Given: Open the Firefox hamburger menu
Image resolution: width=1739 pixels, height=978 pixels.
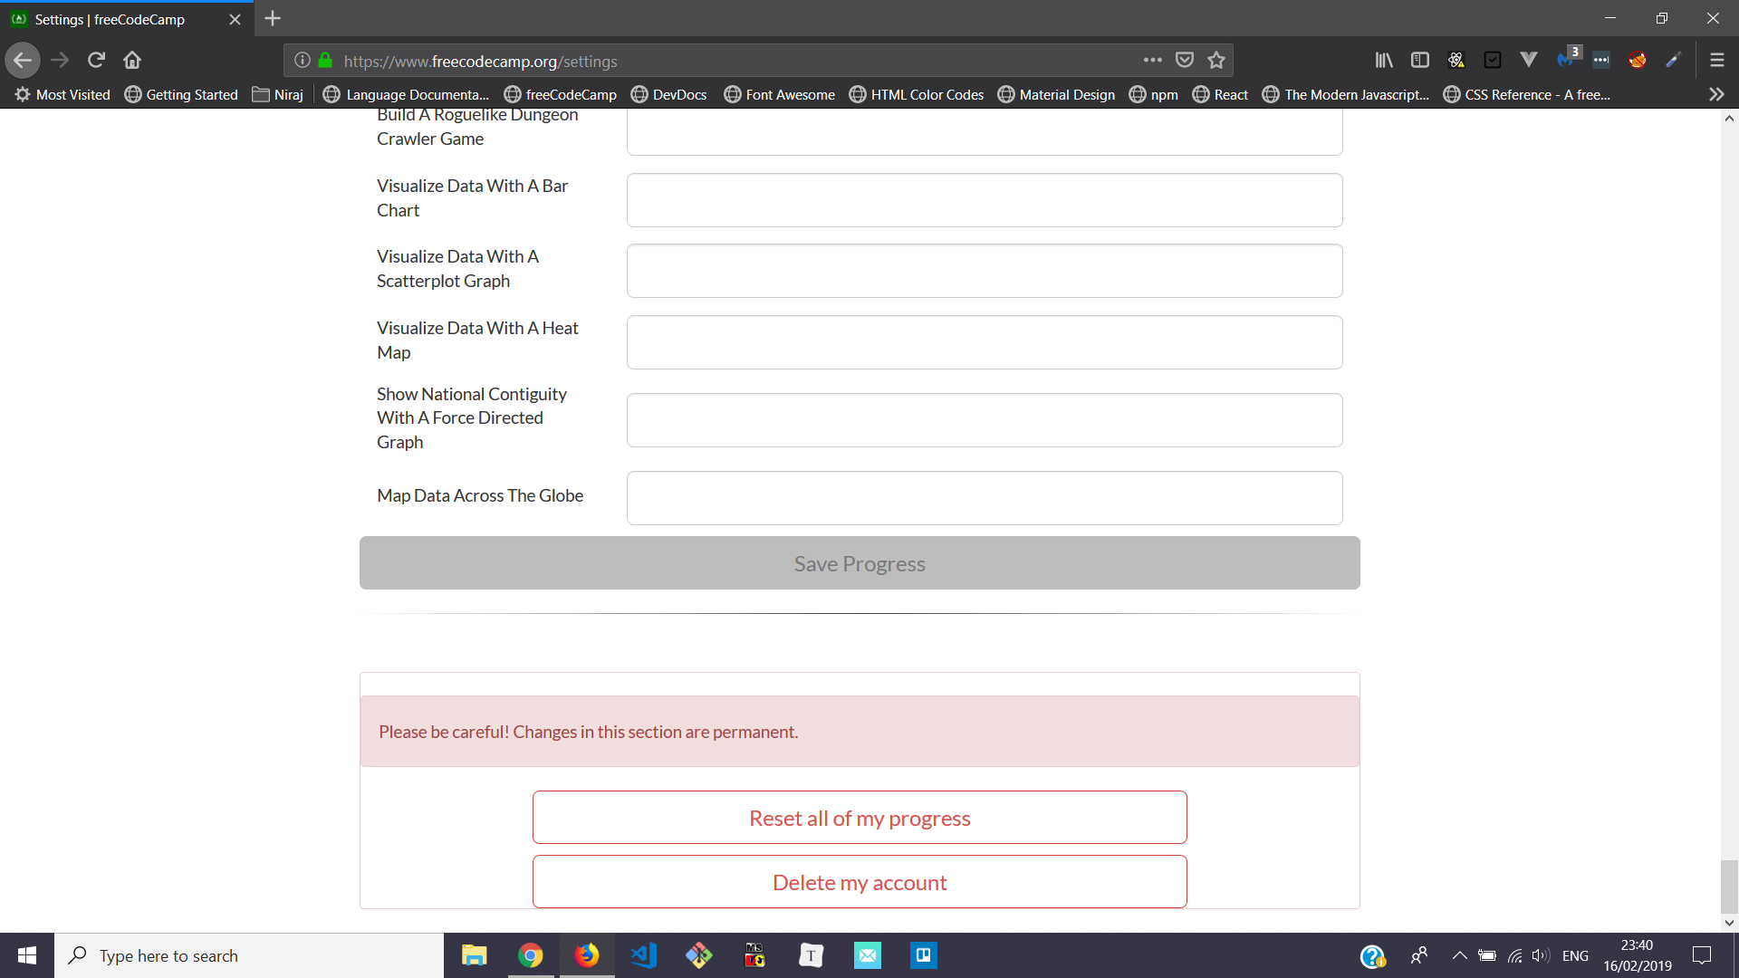Looking at the screenshot, I should point(1716,61).
